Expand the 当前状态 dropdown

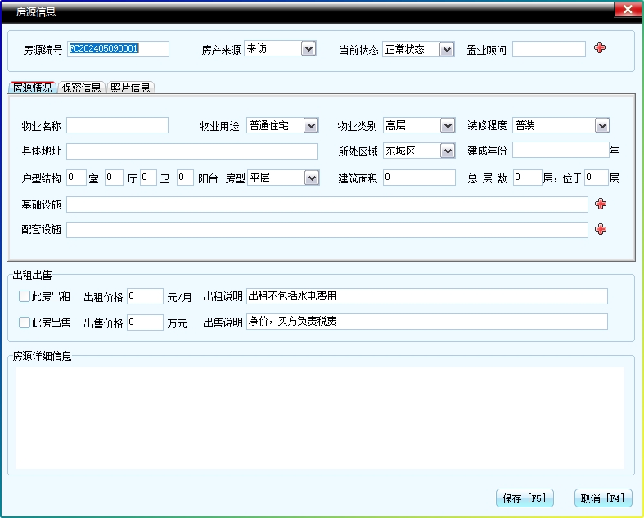click(447, 49)
